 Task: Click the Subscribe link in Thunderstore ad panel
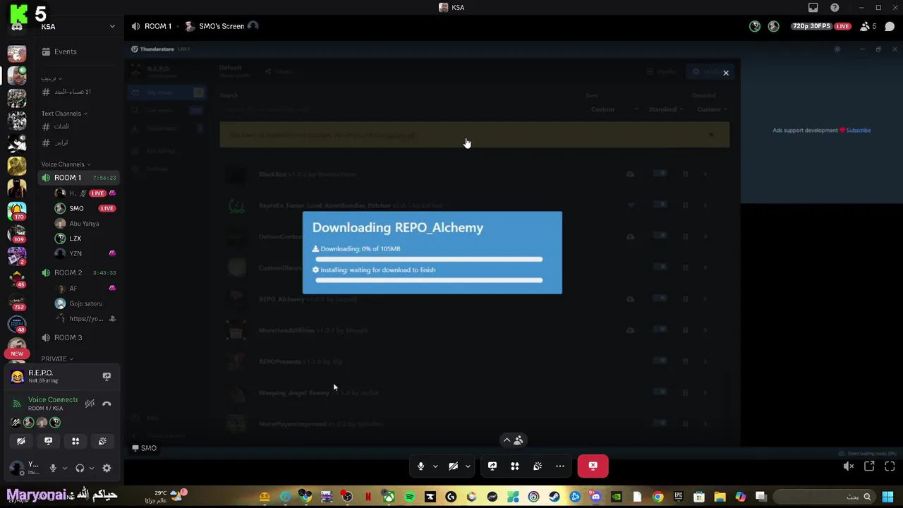pos(859,131)
